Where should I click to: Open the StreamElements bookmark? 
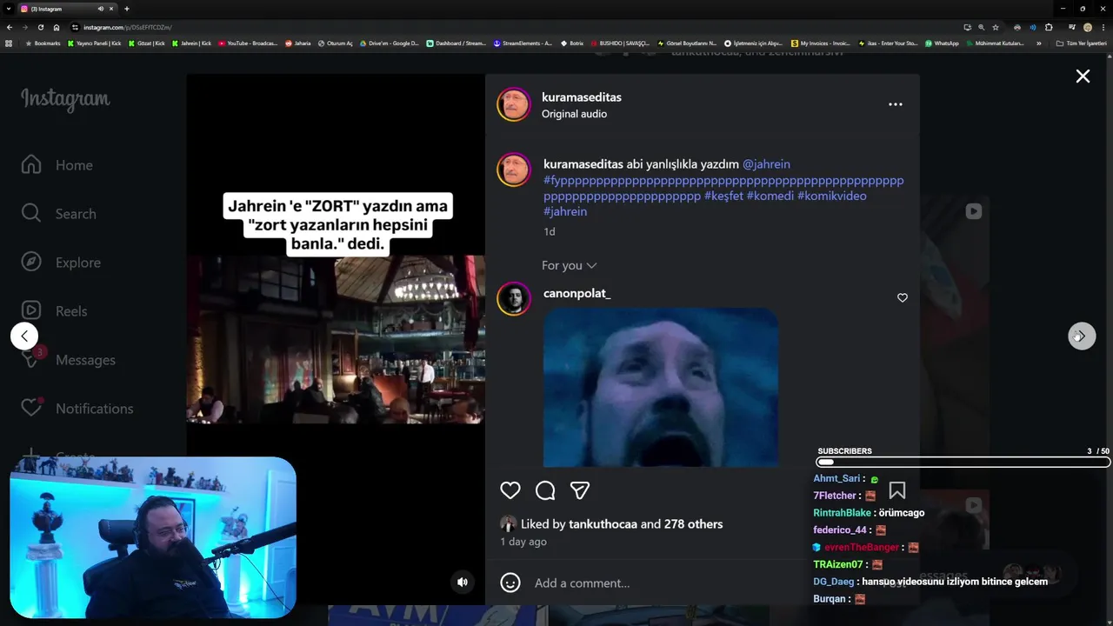[523, 43]
